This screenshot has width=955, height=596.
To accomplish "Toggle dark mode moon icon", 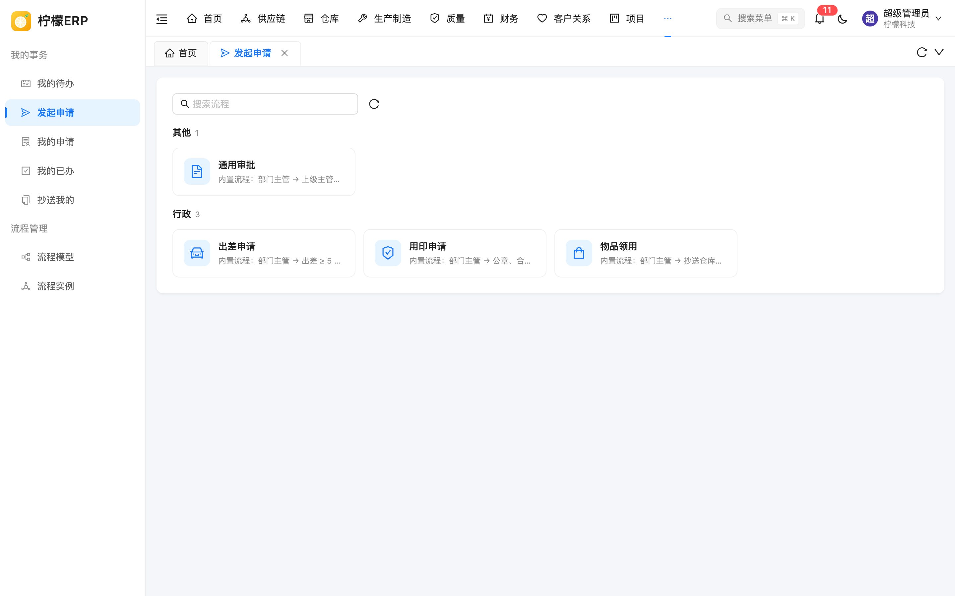I will (x=842, y=19).
